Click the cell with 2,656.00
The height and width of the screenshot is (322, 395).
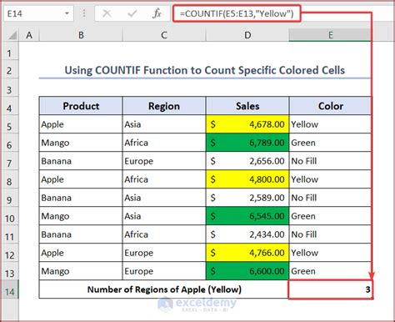[x=247, y=161]
